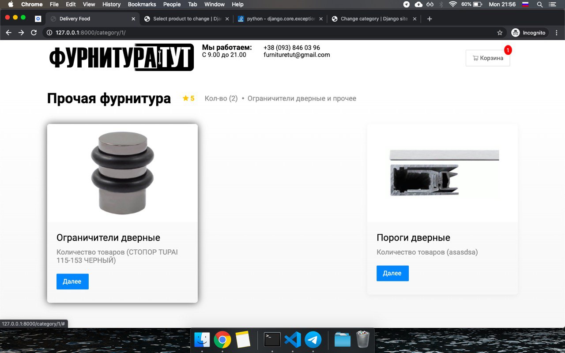Image resolution: width=565 pixels, height=353 pixels.
Task: Open the History menu
Action: 111,4
